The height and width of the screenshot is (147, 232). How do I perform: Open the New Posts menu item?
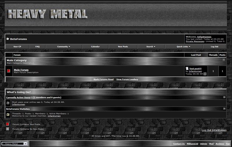tap(123, 47)
